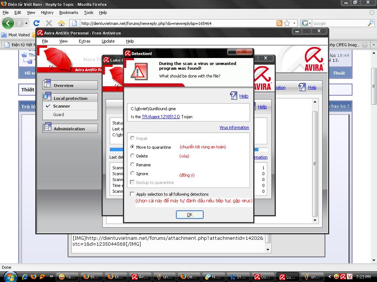The height and width of the screenshot is (282, 377).
Task: Open the Firefox tab list dropdown
Action: 374,44
